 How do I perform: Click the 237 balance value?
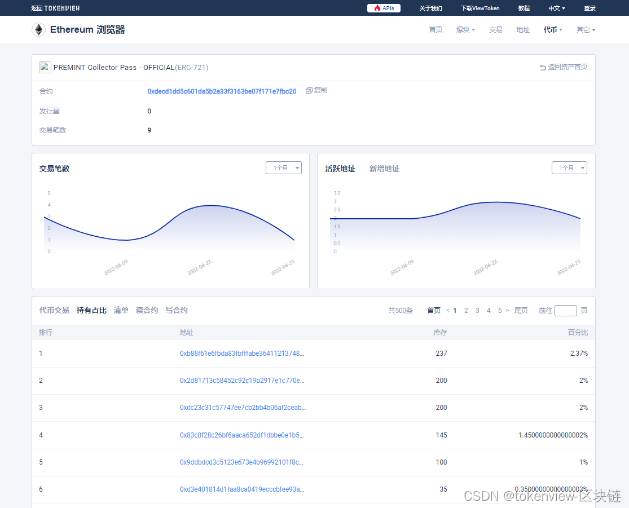(441, 354)
